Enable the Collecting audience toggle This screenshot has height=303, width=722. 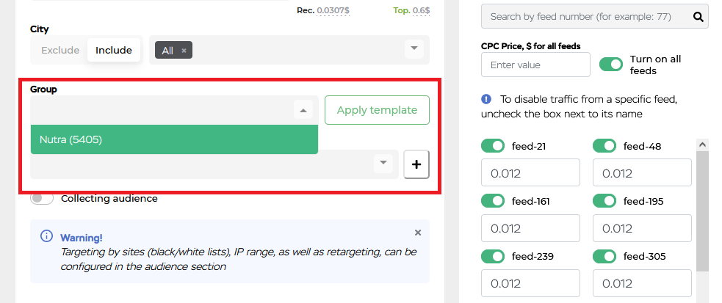tap(42, 199)
